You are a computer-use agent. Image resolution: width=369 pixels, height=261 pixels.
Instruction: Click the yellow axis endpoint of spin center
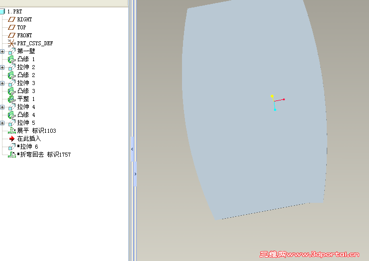point(272,96)
